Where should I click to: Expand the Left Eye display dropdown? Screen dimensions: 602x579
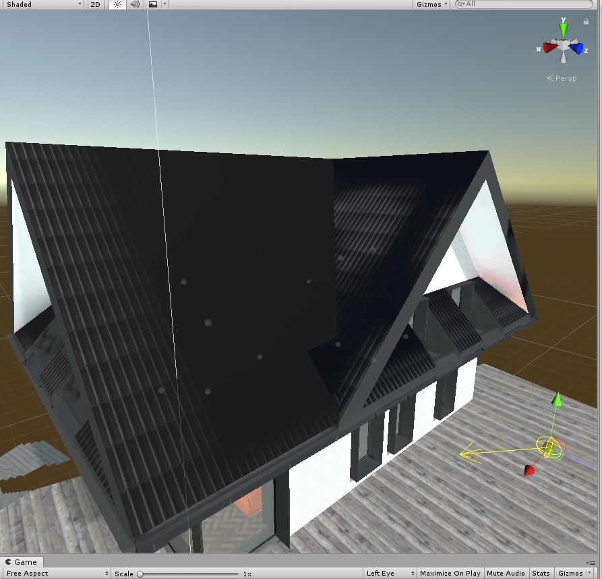(x=389, y=573)
